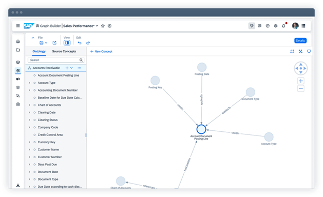The height and width of the screenshot is (197, 323).
Task: Click the monitor icon on canvas toolbar
Action: (x=309, y=51)
